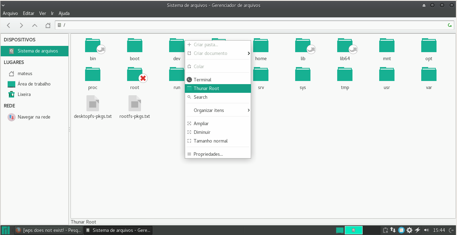457x235 pixels.
Task: Open the network connection tray icon
Action: pyautogui.click(x=393, y=230)
